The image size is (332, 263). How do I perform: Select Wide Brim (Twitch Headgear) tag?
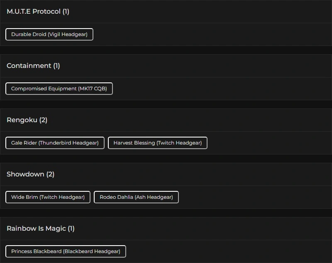tap(48, 197)
